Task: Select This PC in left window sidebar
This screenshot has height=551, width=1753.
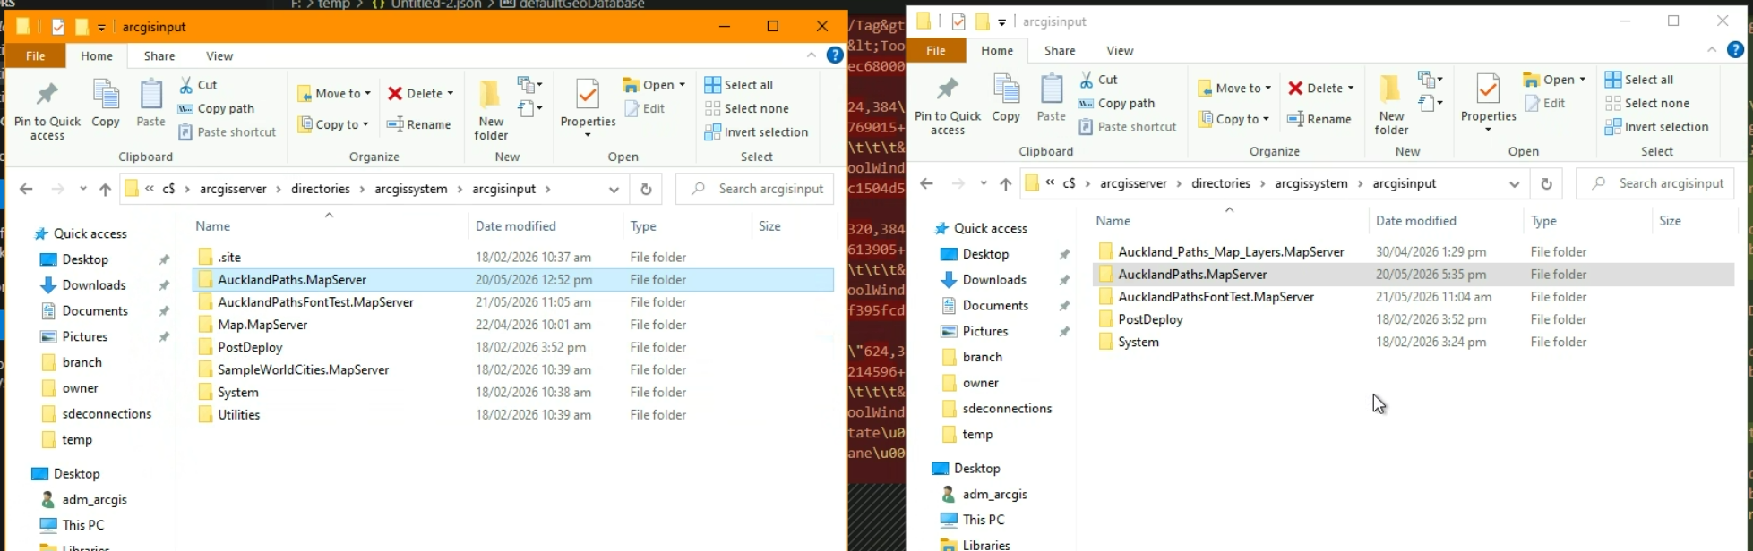Action: 82,525
